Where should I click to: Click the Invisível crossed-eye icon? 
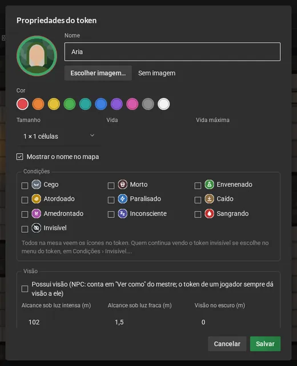(36, 228)
